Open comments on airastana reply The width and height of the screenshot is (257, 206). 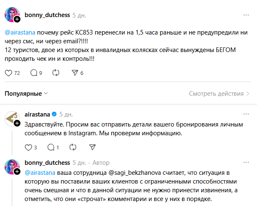tap(51, 147)
